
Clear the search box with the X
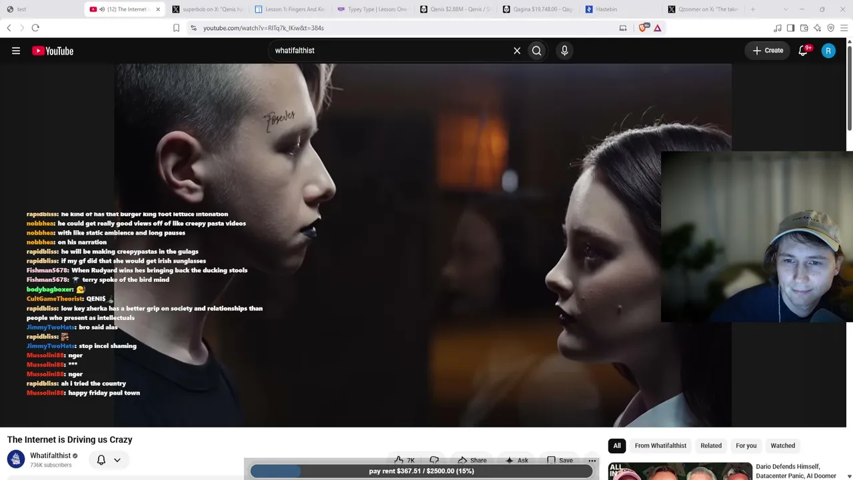(517, 51)
